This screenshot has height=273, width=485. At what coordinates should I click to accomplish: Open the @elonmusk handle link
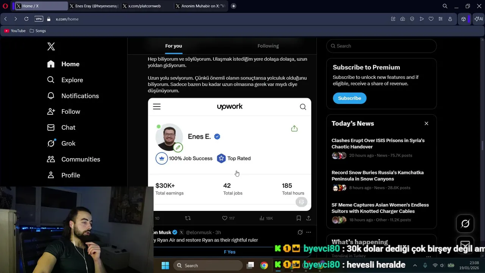(x=198, y=232)
